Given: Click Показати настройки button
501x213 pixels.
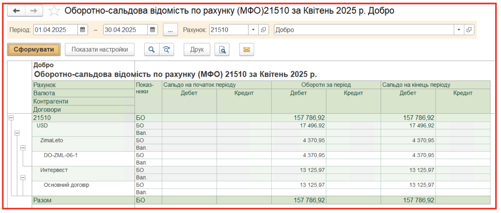Looking at the screenshot, I should (100, 49).
